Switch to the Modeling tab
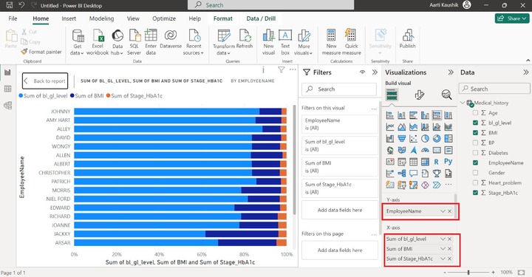Viewport: 532px width, 277px height. [x=101, y=18]
